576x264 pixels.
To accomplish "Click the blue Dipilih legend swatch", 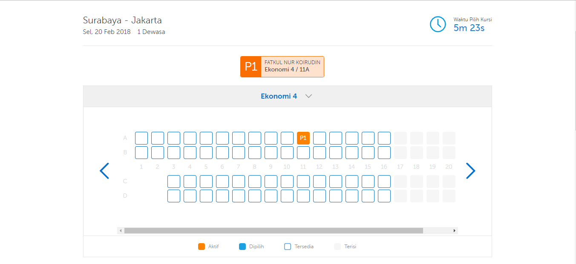I will coord(242,247).
